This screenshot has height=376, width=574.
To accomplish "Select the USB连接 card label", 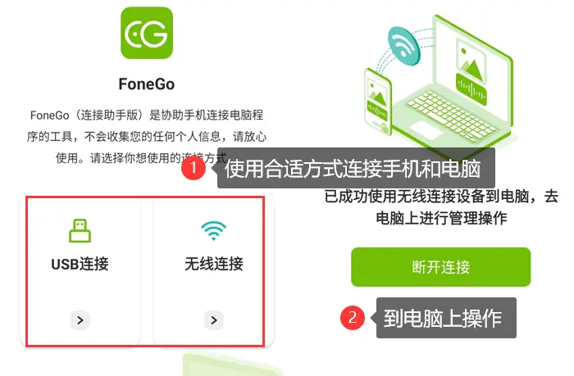I will (x=80, y=264).
